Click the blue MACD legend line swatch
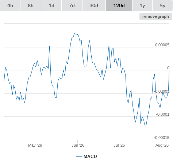The width and height of the screenshot is (173, 166). [x=79, y=157]
